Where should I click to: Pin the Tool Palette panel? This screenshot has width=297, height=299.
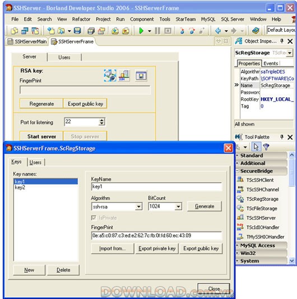(x=282, y=137)
